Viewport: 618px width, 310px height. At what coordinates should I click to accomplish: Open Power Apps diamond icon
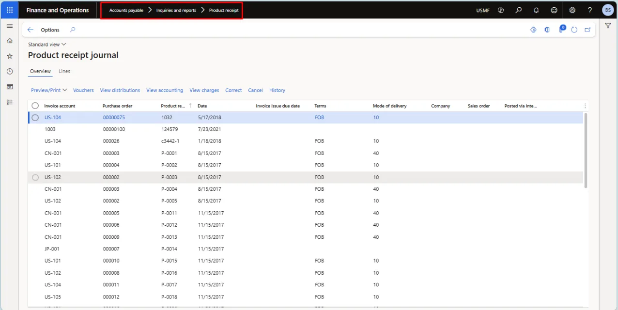pyautogui.click(x=533, y=30)
